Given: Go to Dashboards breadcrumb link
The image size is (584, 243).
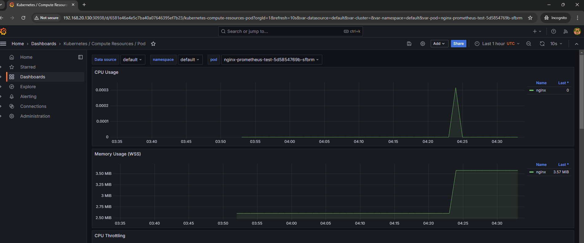Looking at the screenshot, I should pos(44,44).
